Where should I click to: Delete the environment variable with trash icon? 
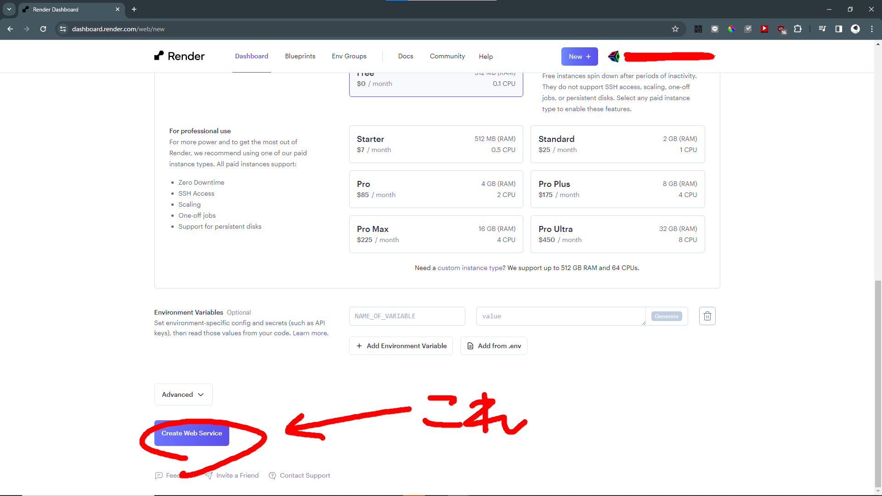coord(707,316)
